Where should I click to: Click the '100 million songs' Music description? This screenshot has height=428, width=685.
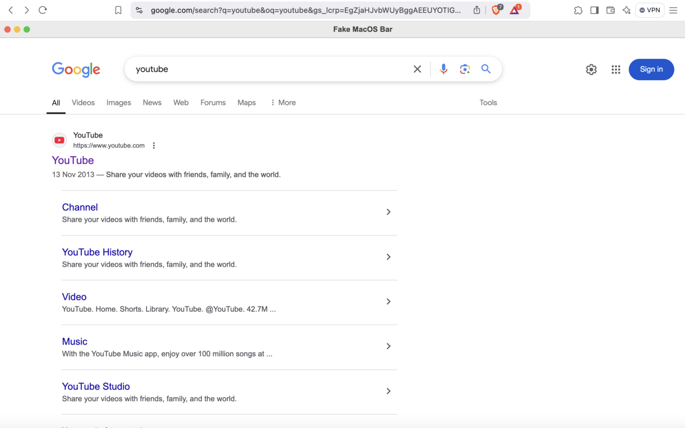[167, 354]
